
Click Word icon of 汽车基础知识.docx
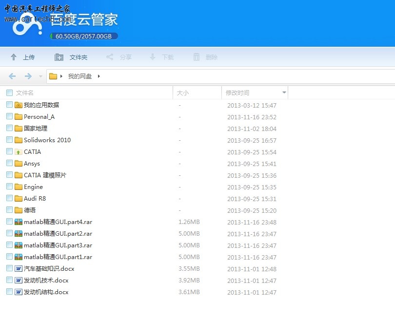click(19, 268)
